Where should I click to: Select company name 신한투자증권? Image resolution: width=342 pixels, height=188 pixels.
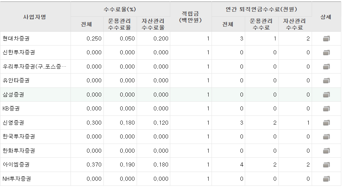[x=19, y=52]
